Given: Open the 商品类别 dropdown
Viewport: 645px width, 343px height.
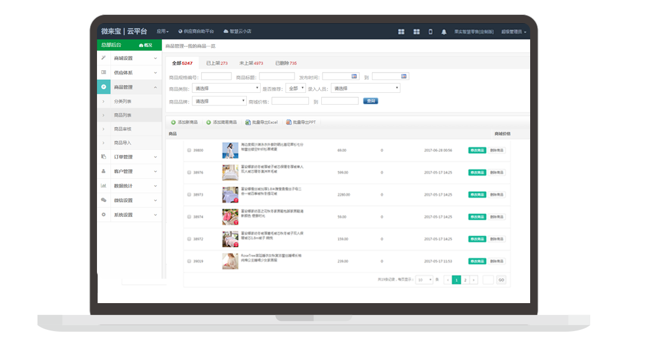Looking at the screenshot, I should pyautogui.click(x=226, y=88).
